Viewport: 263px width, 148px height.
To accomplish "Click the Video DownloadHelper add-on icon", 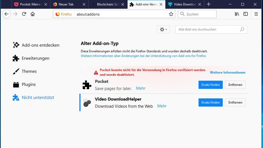I will pyautogui.click(x=87, y=102).
